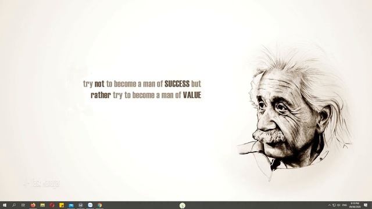Launch Google Chrome from the taskbar
This screenshot has height=209, width=372.
click(x=99, y=205)
